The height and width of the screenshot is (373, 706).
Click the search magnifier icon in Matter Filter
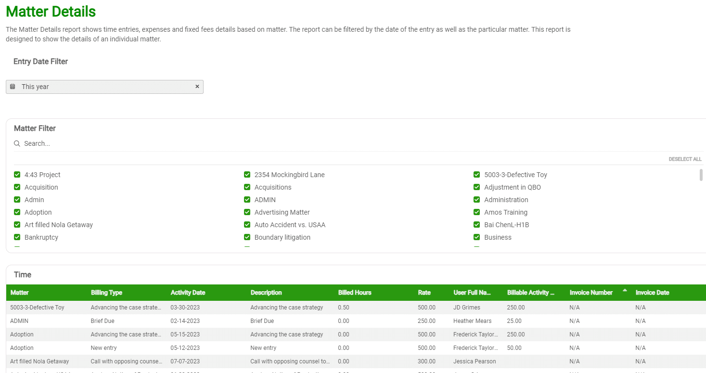(x=17, y=143)
